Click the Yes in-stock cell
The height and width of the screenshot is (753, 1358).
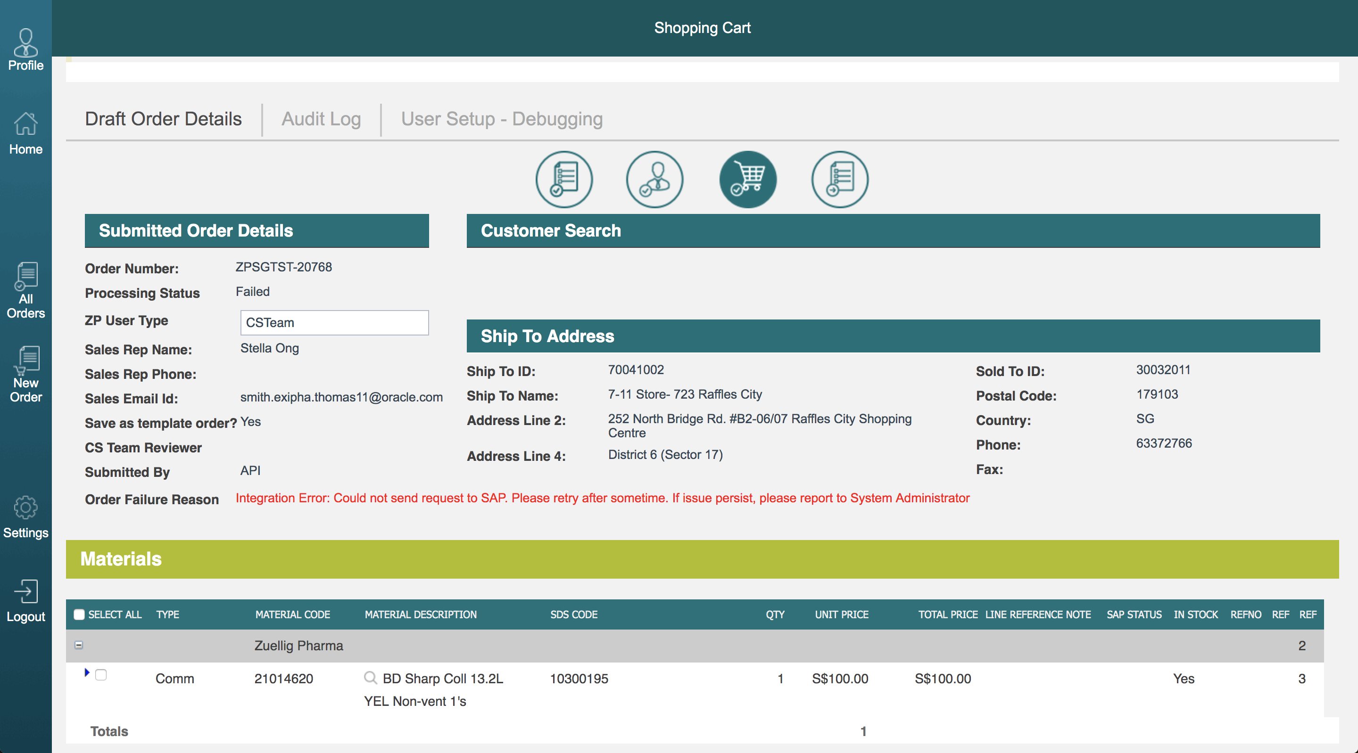[x=1184, y=679]
